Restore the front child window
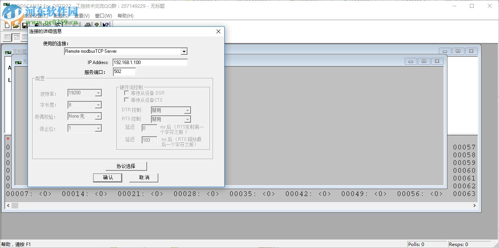Image resolution: width=499 pixels, height=248 pixels. point(424,61)
